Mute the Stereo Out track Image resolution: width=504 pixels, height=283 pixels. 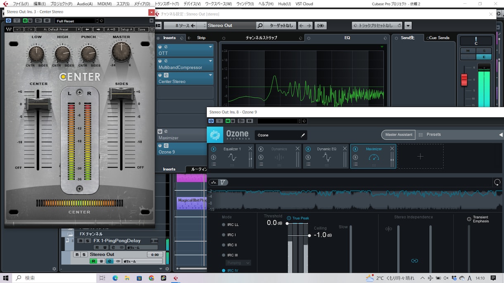(x=77, y=255)
